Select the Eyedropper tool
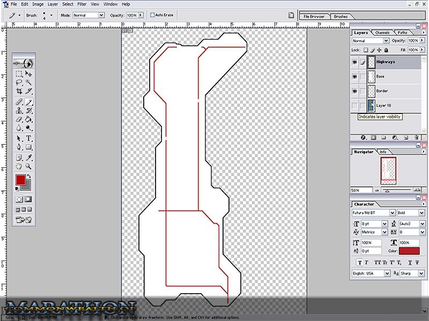The image size is (429, 321). 29,157
